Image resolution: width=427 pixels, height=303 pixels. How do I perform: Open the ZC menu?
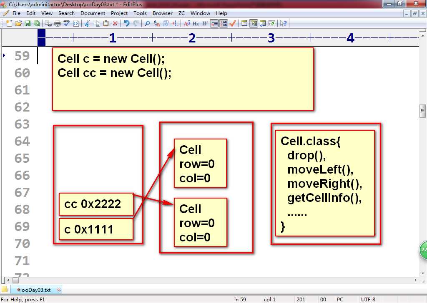click(x=181, y=13)
